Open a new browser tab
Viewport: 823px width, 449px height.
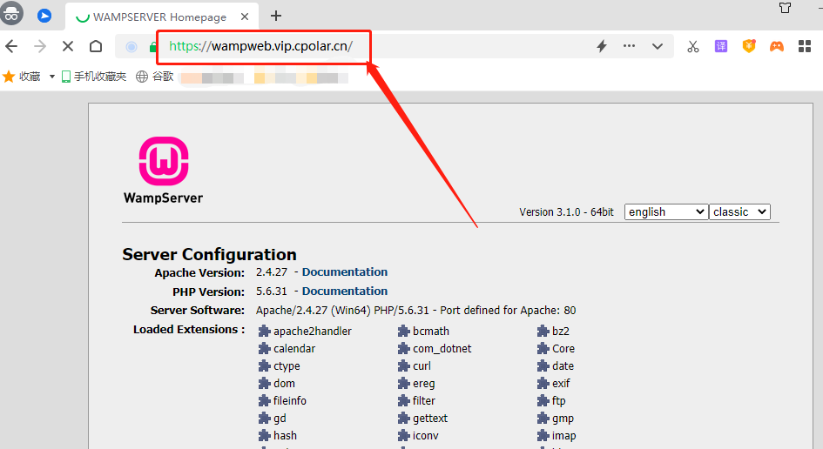[x=276, y=17]
